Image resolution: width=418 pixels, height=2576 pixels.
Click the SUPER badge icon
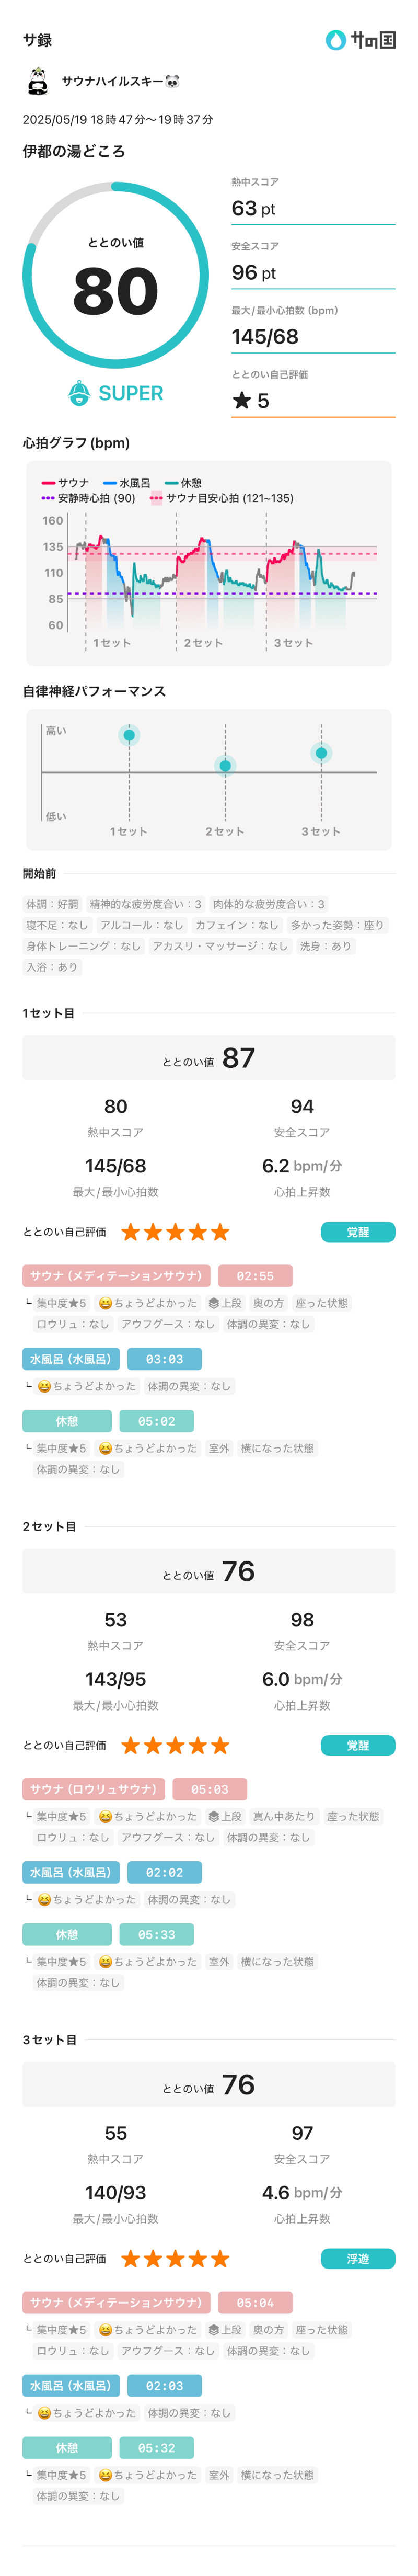click(x=79, y=393)
